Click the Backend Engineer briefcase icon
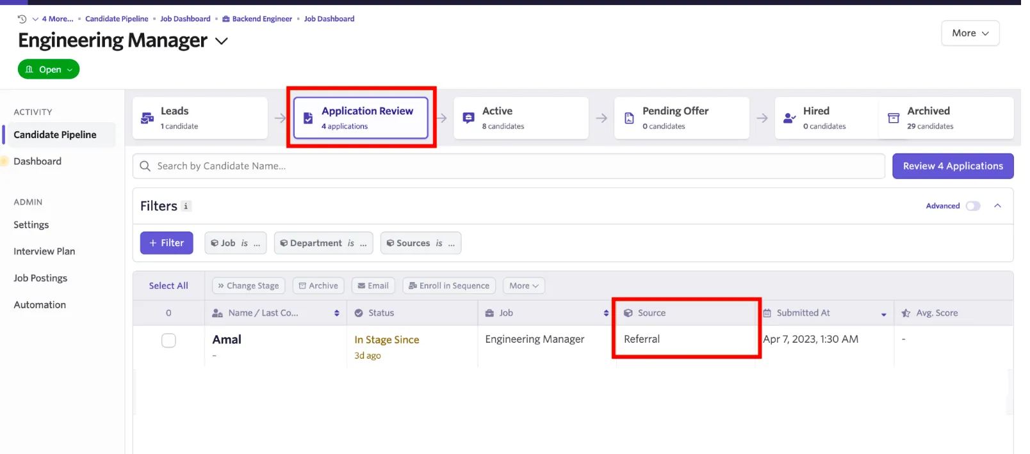The height and width of the screenshot is (454, 1030). [225, 19]
